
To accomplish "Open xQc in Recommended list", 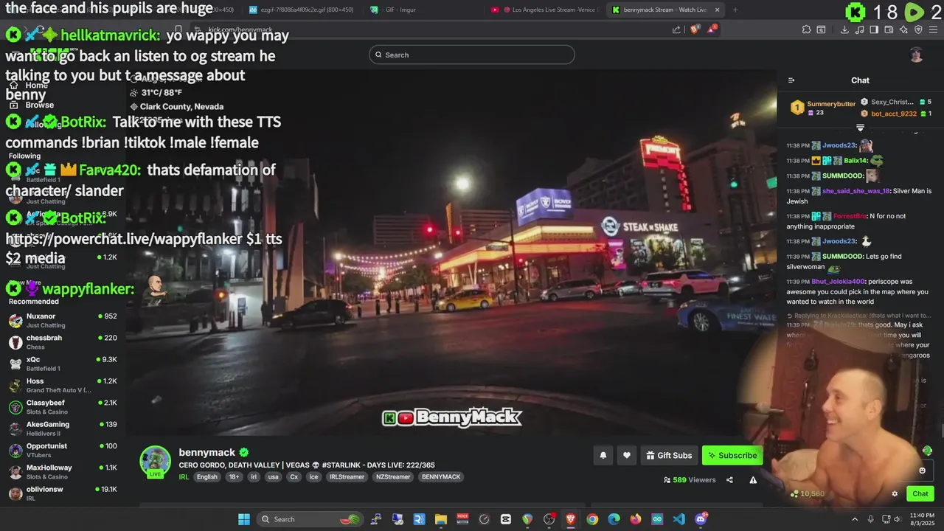I will click(63, 364).
